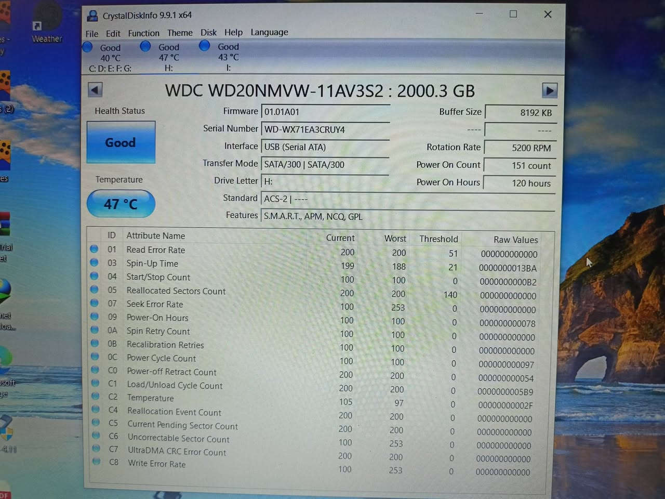This screenshot has width=665, height=499.
Task: Click status dot for Power-off Retract Count
Action: 95,370
